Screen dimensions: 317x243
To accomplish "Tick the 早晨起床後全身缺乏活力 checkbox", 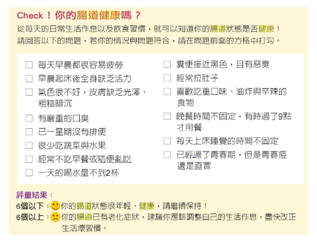I will tap(29, 78).
